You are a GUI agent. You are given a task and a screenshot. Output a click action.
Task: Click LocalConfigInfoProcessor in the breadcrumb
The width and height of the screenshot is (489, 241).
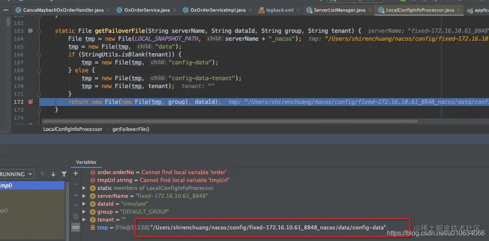[x=73, y=129]
